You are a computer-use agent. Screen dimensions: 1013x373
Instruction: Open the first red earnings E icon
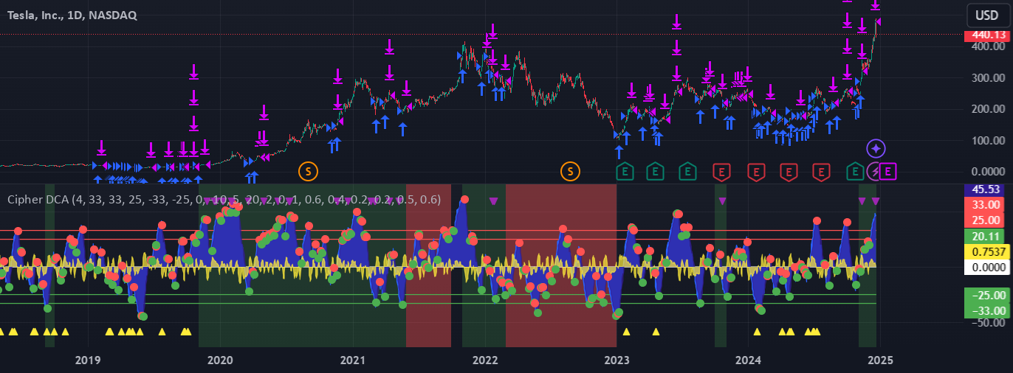pyautogui.click(x=721, y=172)
